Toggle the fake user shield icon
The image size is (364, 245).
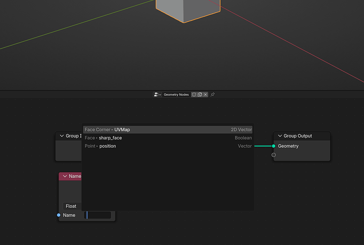point(194,94)
